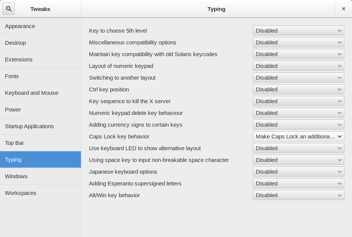
Task: Expand Adding currency signs dropdown
Action: [298, 125]
